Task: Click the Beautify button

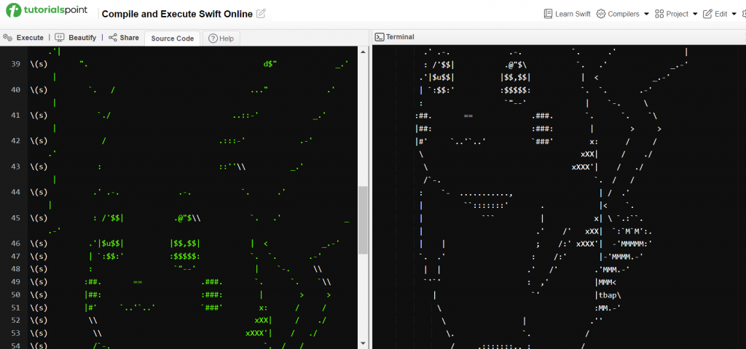Action: point(75,38)
